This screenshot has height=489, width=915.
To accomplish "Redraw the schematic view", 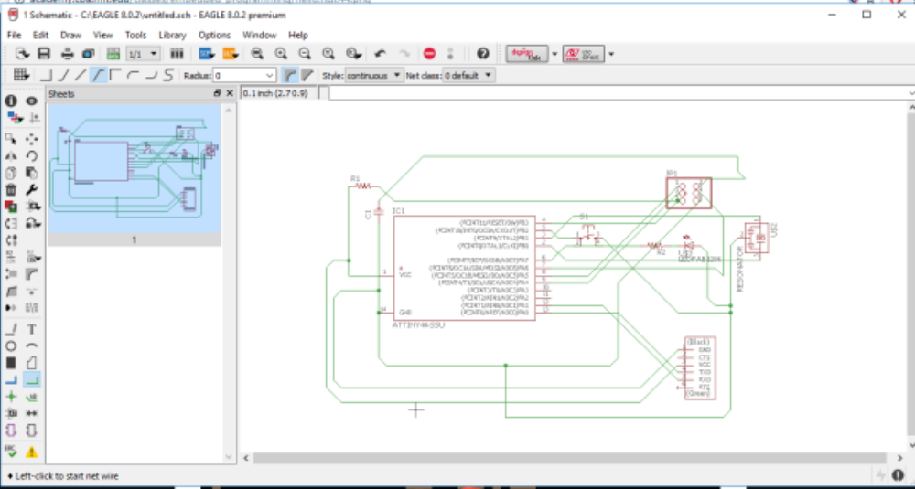I will [328, 54].
